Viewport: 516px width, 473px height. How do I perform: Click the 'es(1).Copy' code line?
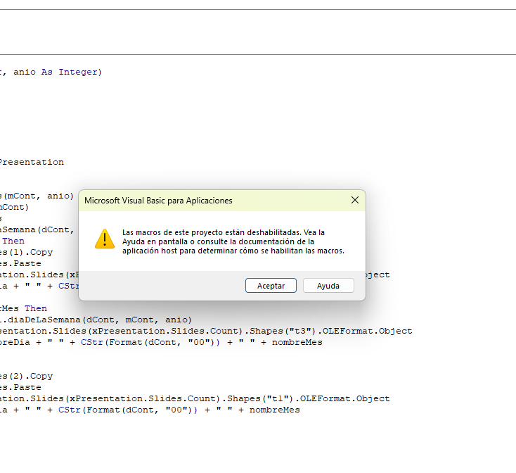(x=26, y=252)
